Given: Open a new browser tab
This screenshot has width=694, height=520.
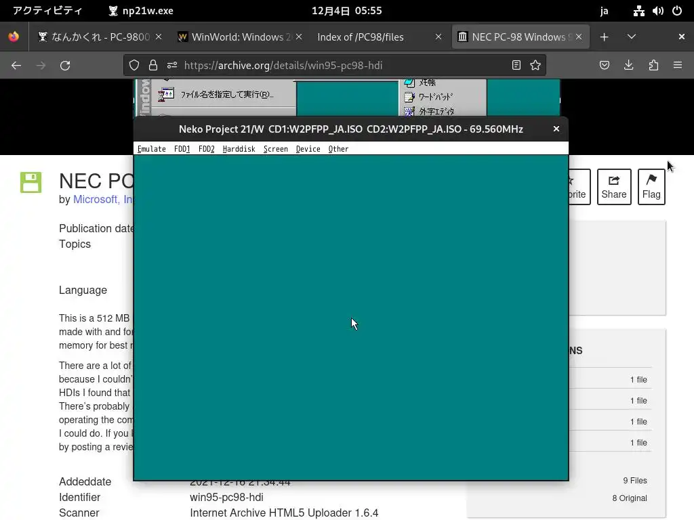Looking at the screenshot, I should (604, 37).
